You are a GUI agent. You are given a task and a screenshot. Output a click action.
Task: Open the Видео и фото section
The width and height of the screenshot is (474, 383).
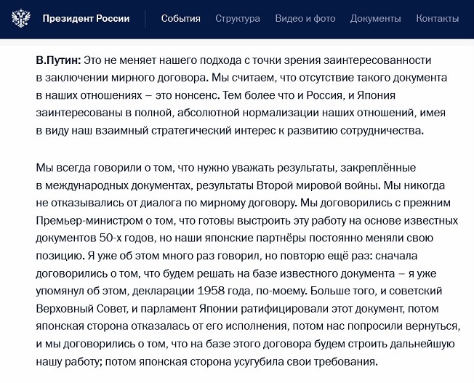point(305,18)
